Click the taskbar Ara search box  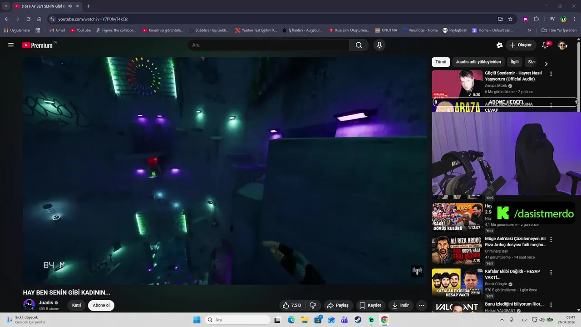237,320
